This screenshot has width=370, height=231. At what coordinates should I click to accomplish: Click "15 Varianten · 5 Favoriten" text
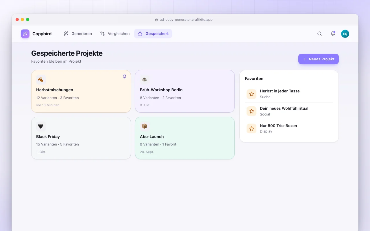click(58, 144)
